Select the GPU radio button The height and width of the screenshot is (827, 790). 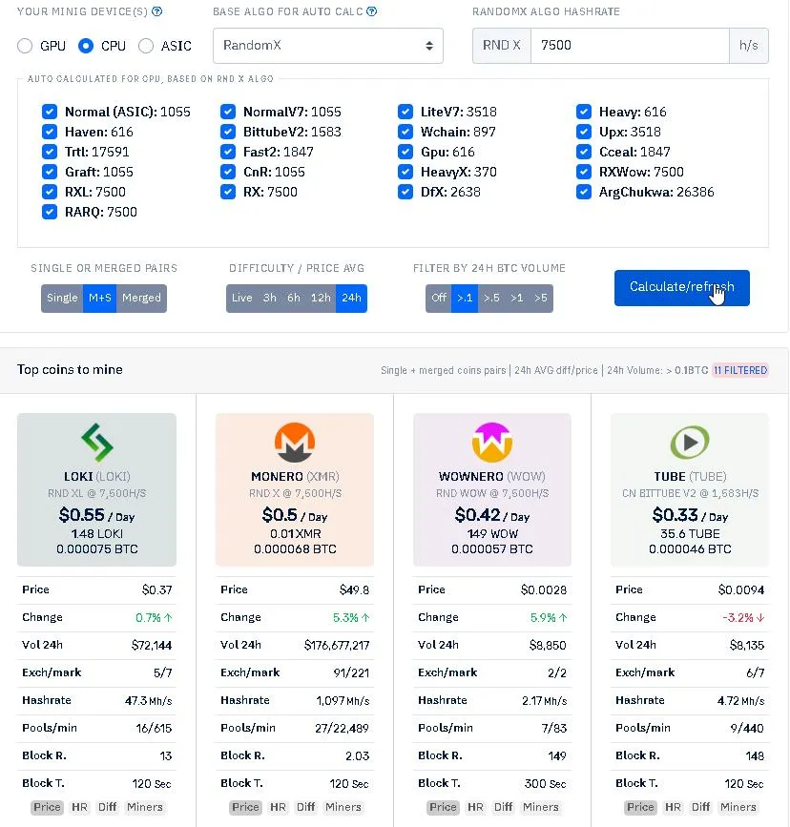(25, 46)
